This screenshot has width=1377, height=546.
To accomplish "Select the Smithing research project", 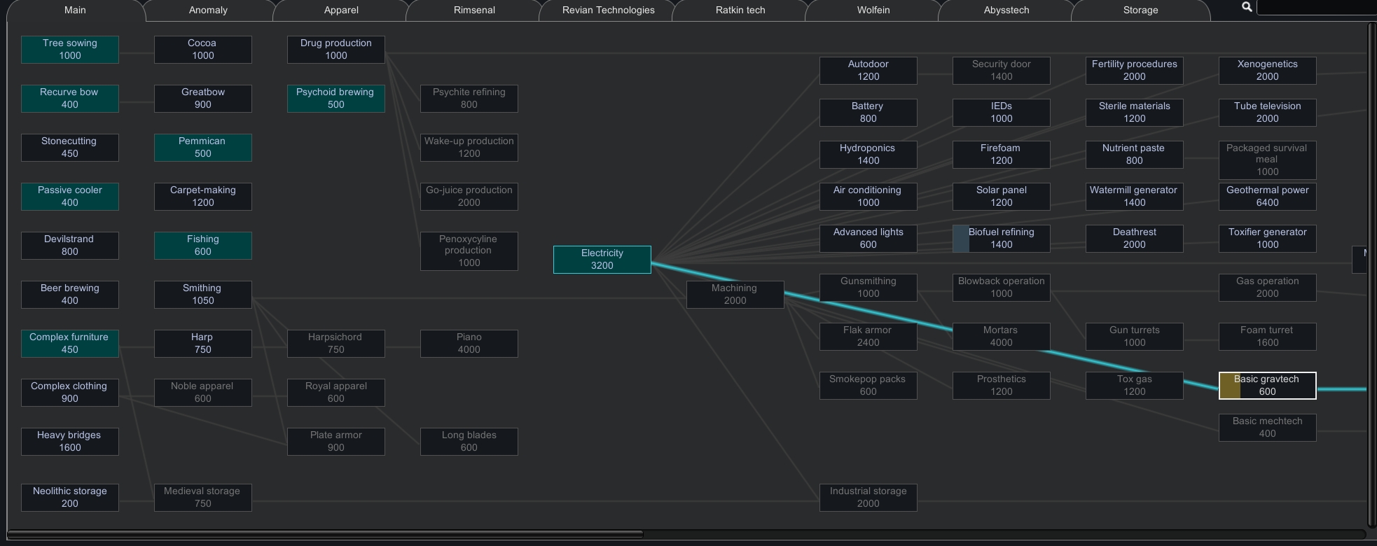I will 203,295.
